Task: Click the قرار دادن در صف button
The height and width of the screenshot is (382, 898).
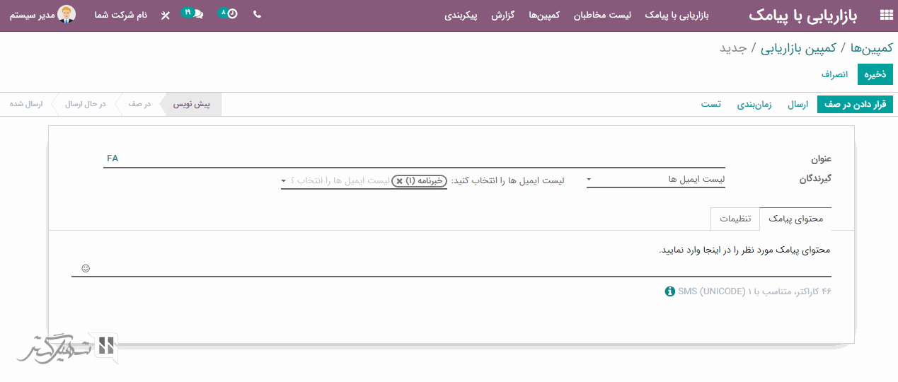Action: pyautogui.click(x=855, y=104)
